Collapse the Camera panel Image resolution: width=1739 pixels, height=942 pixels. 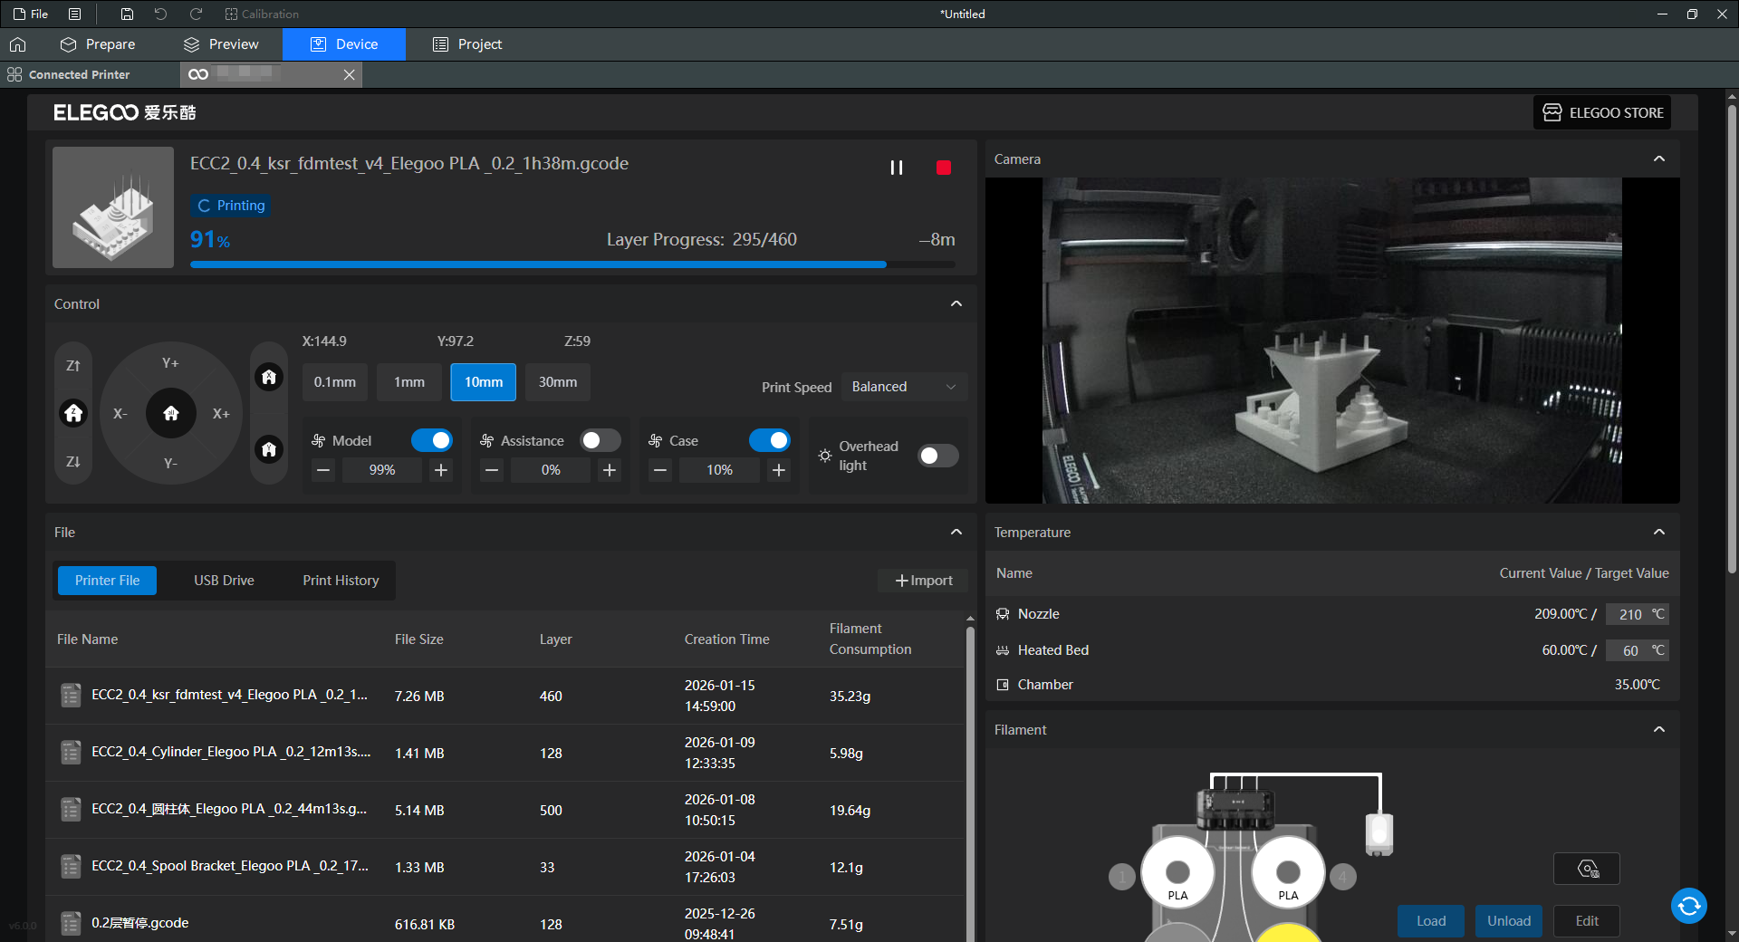pos(1658,159)
